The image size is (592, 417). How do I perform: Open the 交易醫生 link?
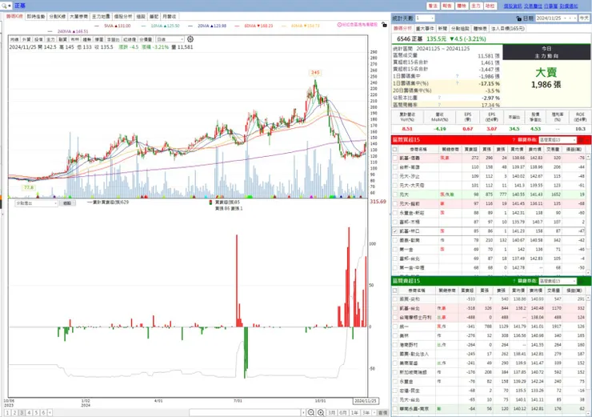pyautogui.click(x=533, y=6)
